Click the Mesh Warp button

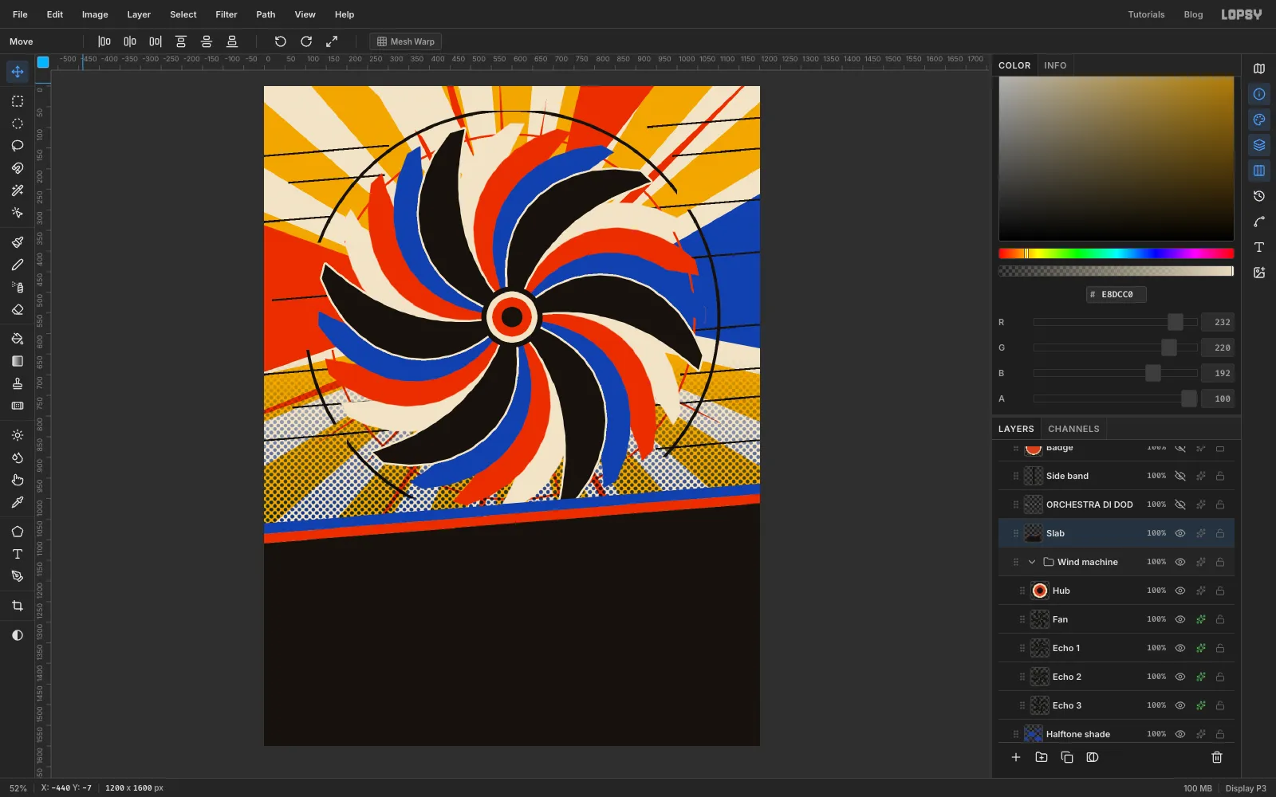pos(406,41)
